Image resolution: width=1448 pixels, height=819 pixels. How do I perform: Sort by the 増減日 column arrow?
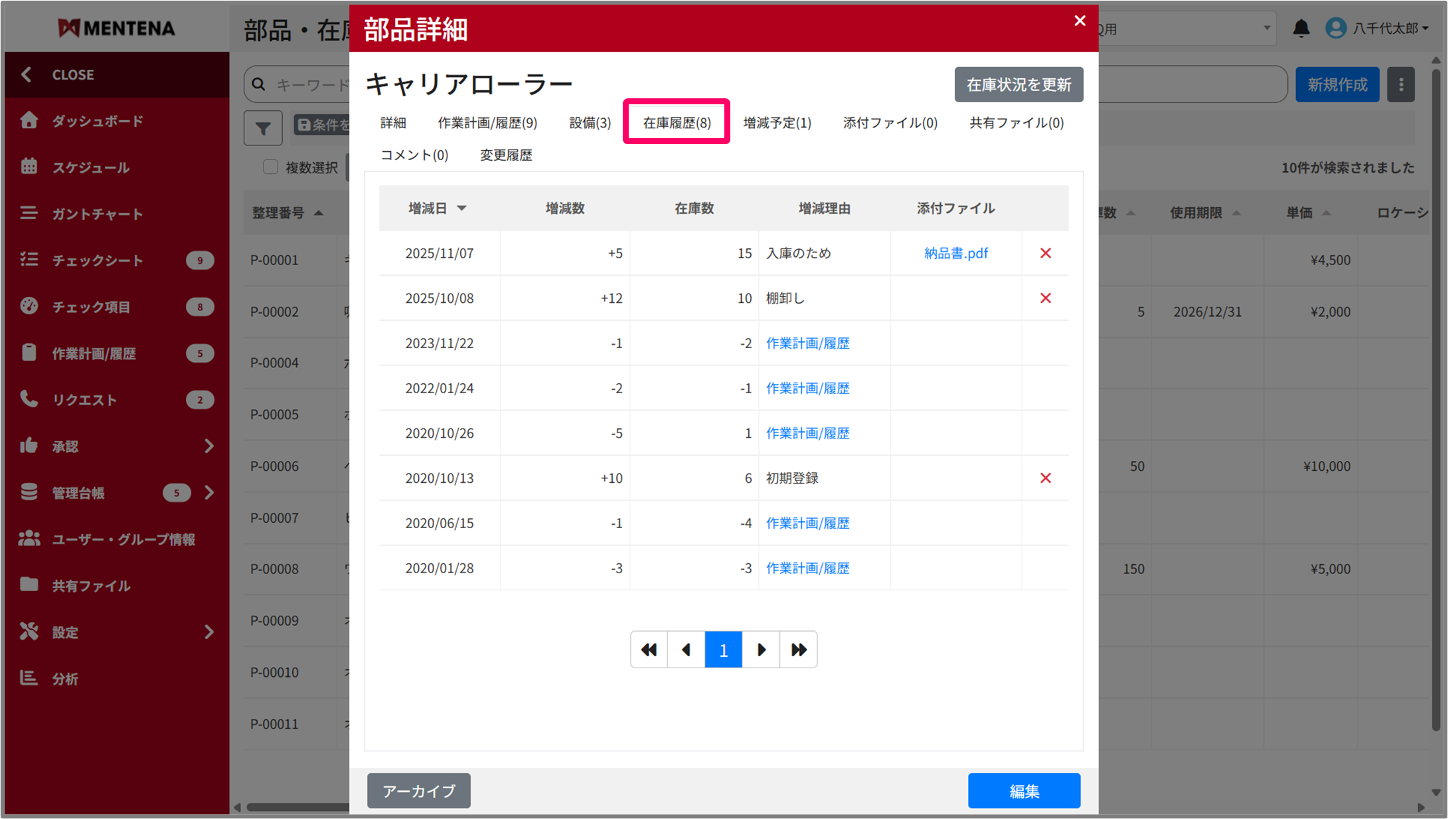pos(461,208)
